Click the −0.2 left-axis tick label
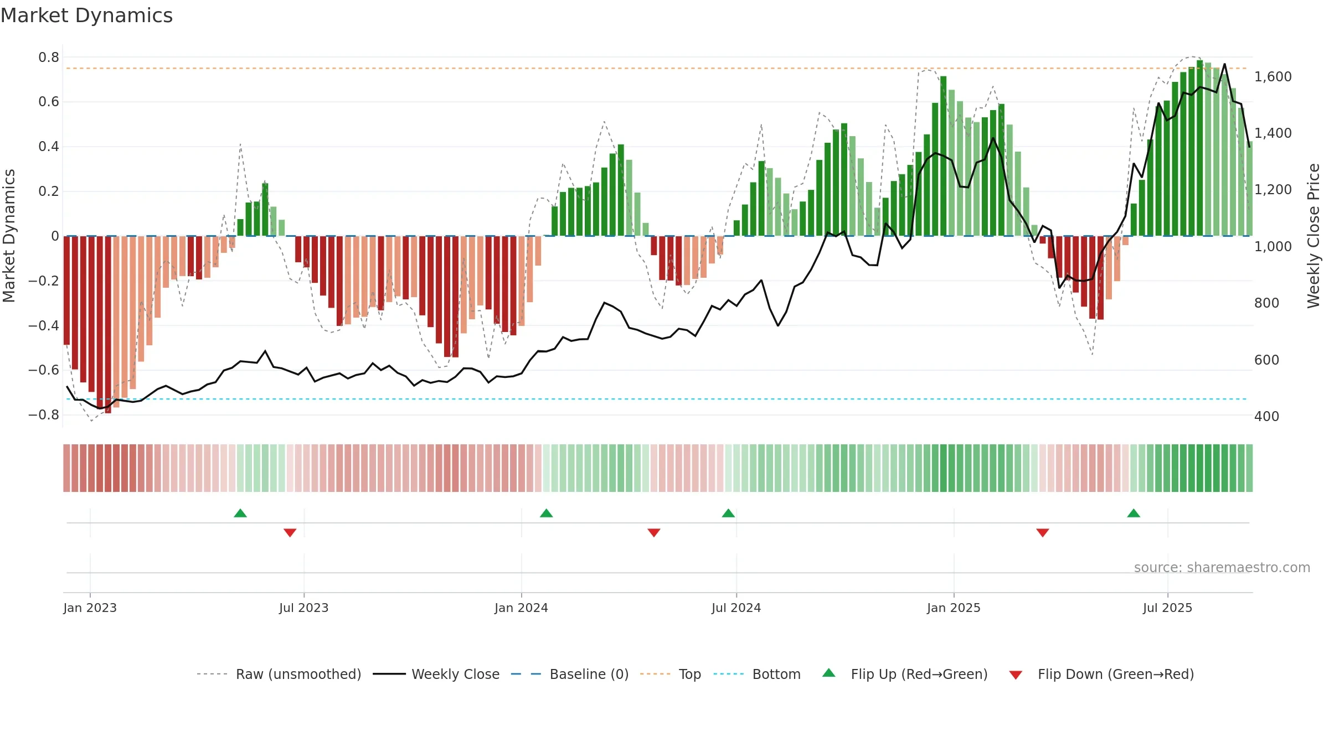The width and height of the screenshot is (1329, 747). pyautogui.click(x=44, y=281)
